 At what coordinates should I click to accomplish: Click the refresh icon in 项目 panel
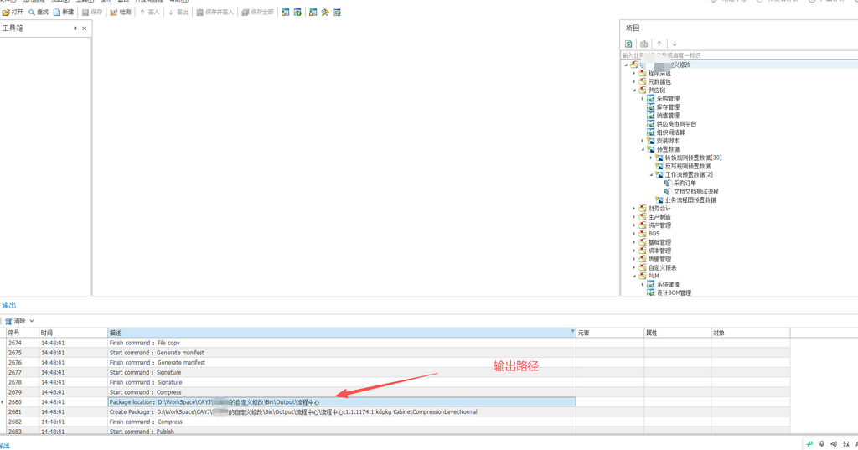(x=628, y=44)
